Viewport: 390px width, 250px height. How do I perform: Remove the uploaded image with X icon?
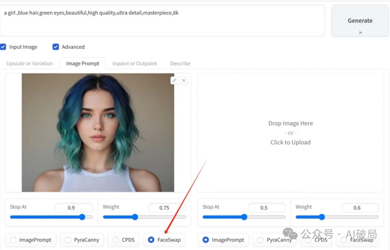[x=184, y=80]
